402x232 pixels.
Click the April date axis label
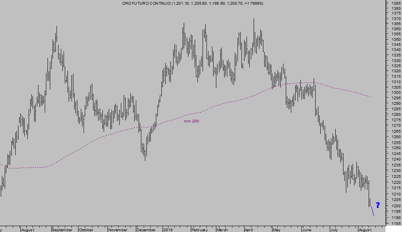point(249,230)
